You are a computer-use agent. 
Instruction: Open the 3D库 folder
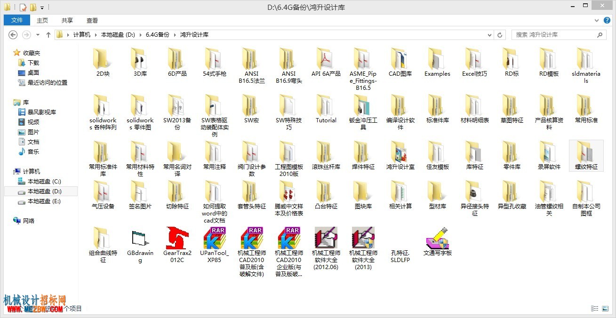click(x=140, y=59)
